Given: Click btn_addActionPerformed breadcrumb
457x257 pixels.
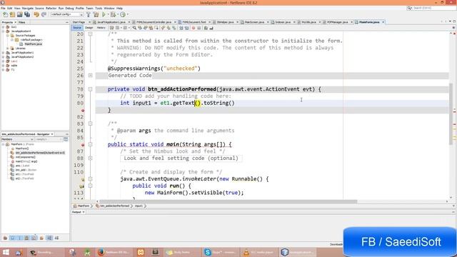Looking at the screenshot, I should pos(114,206).
